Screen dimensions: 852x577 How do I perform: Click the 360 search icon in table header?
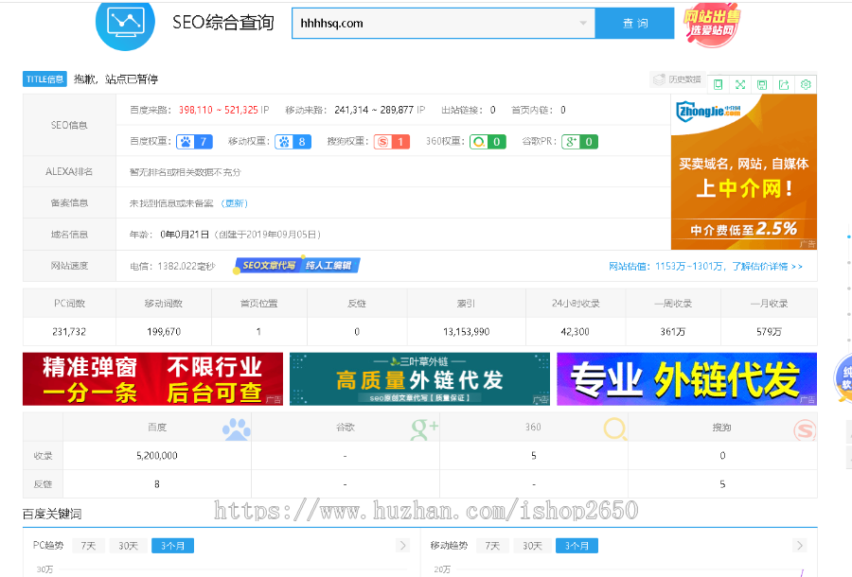pyautogui.click(x=615, y=428)
